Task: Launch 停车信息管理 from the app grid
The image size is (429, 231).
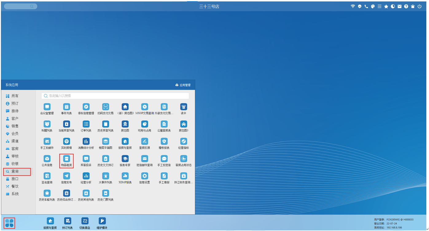Action: [86, 107]
